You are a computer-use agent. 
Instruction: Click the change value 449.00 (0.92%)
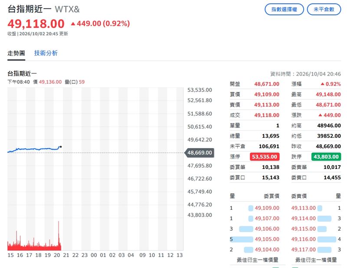(x=100, y=23)
